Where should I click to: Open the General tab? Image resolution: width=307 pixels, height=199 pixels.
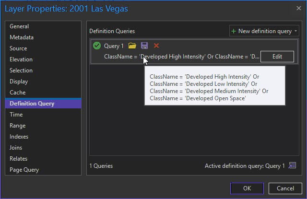(43, 26)
